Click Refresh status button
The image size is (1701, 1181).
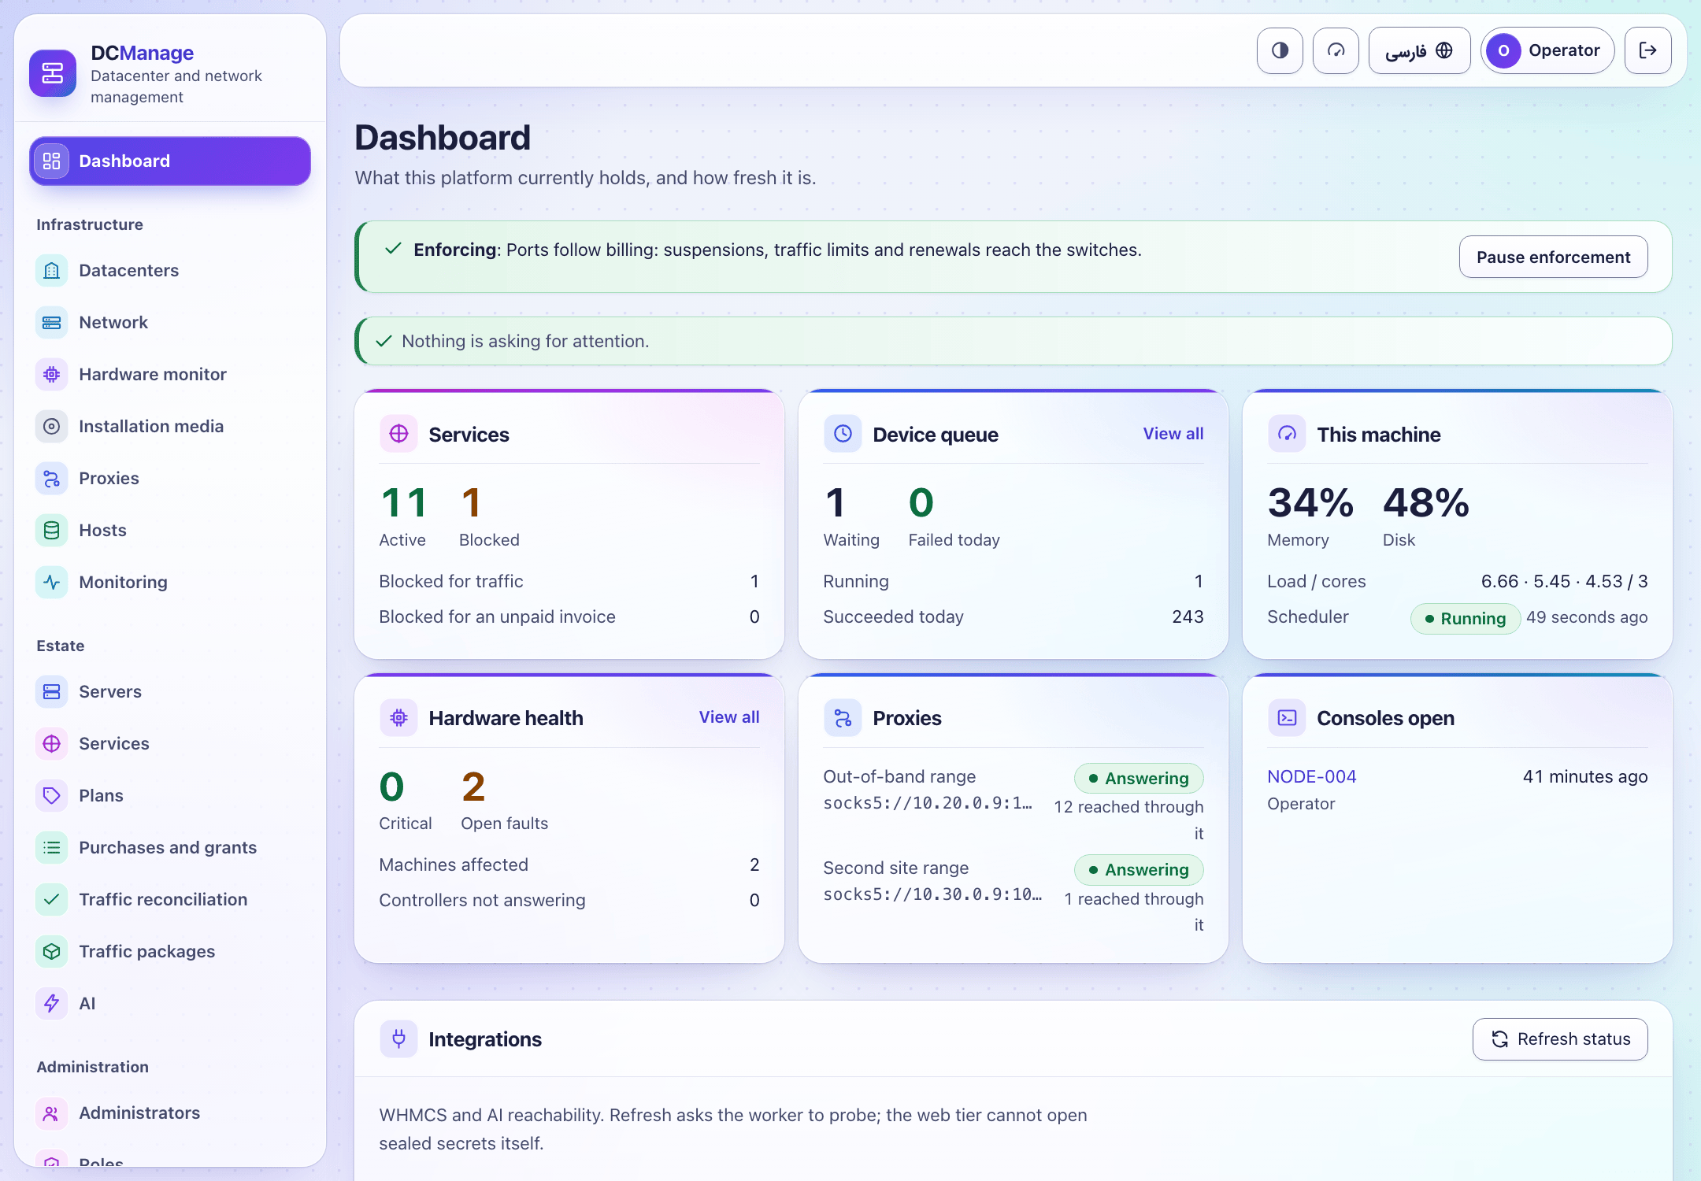[x=1560, y=1039]
